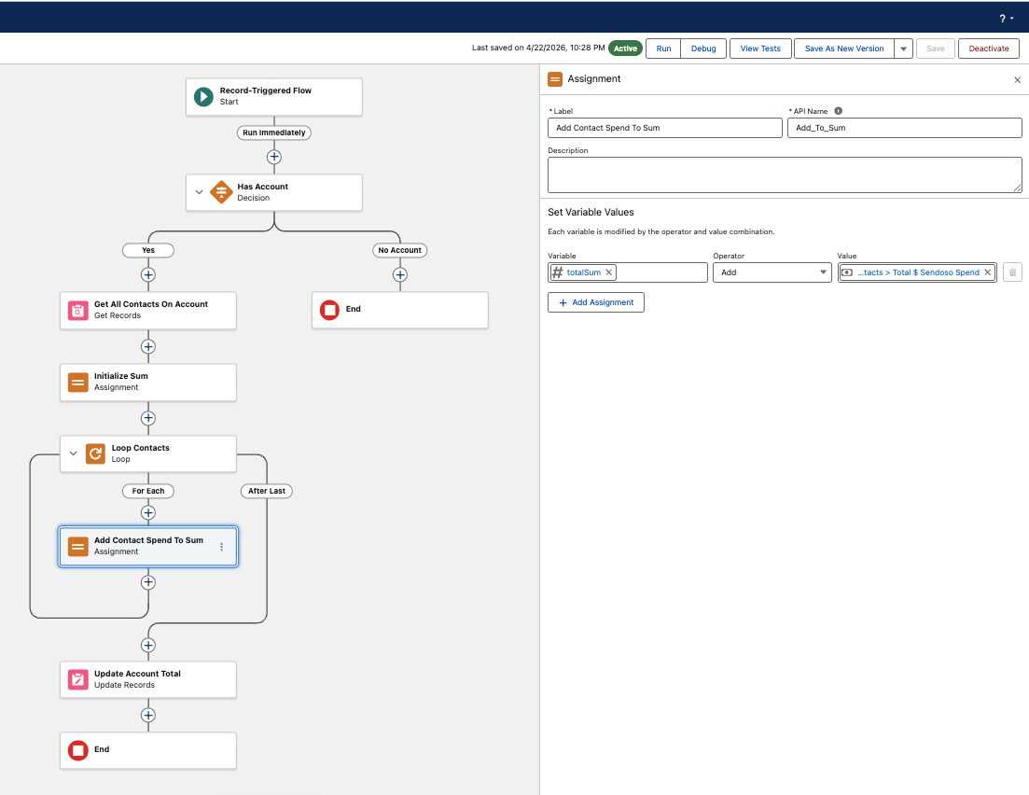Add element below Add Contact Spend To Sum

(x=148, y=582)
